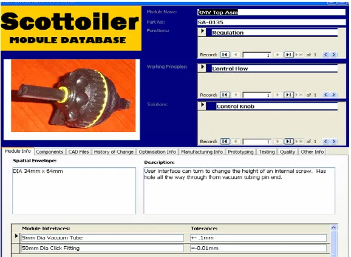The height and width of the screenshot is (257, 351).
Task: Open the Optimisation Info tab
Action: [157, 152]
